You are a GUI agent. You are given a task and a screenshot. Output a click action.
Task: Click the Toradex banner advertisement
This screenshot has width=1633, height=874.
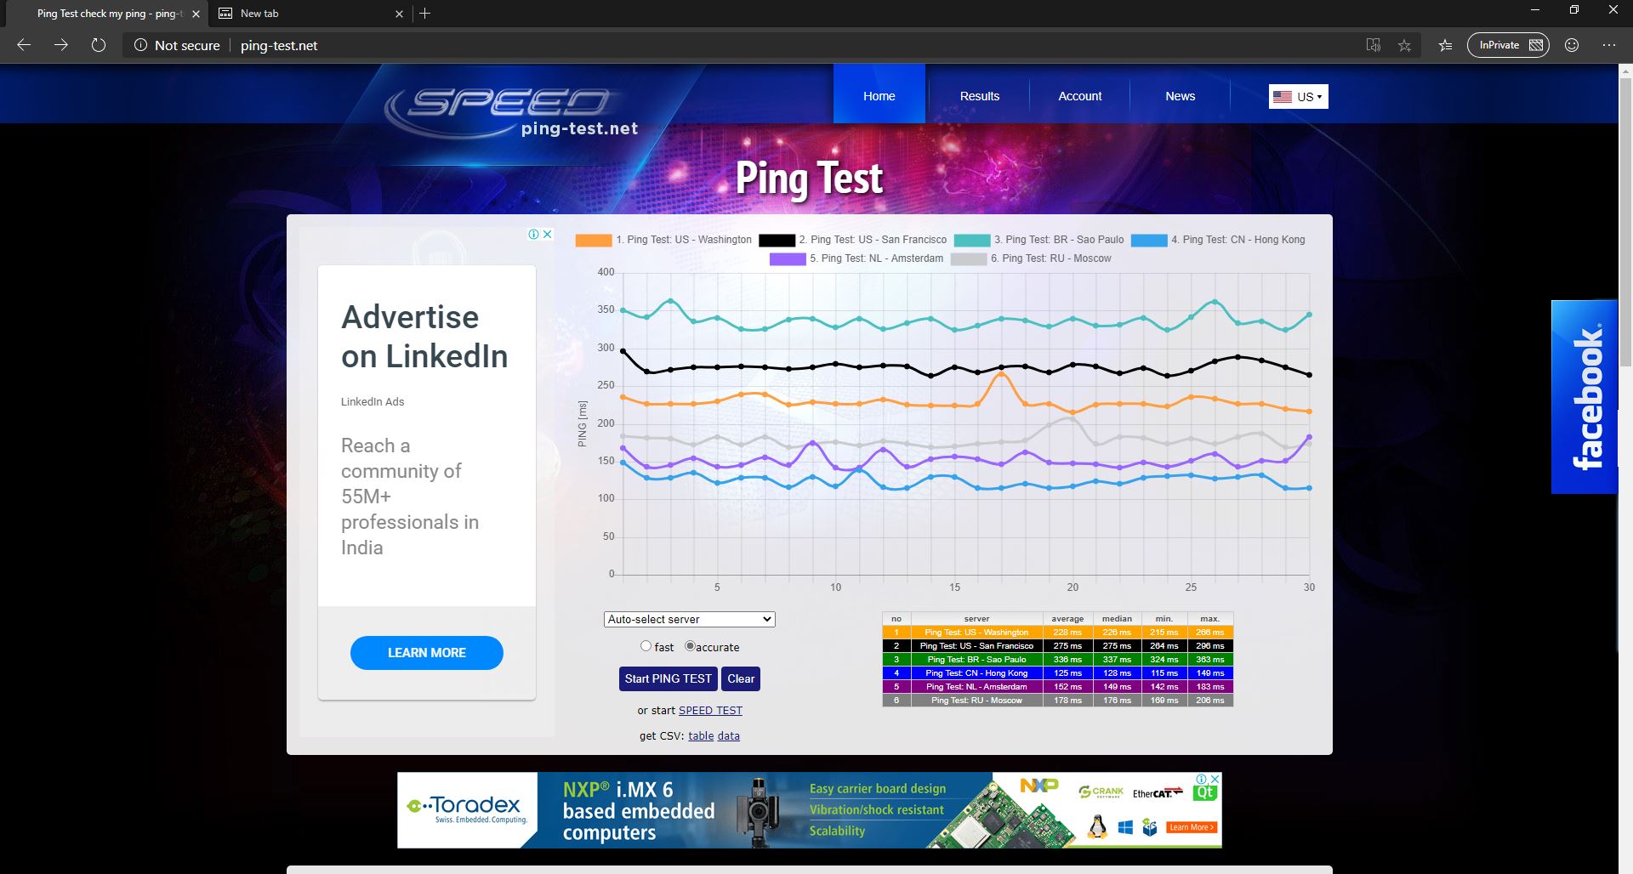click(809, 810)
